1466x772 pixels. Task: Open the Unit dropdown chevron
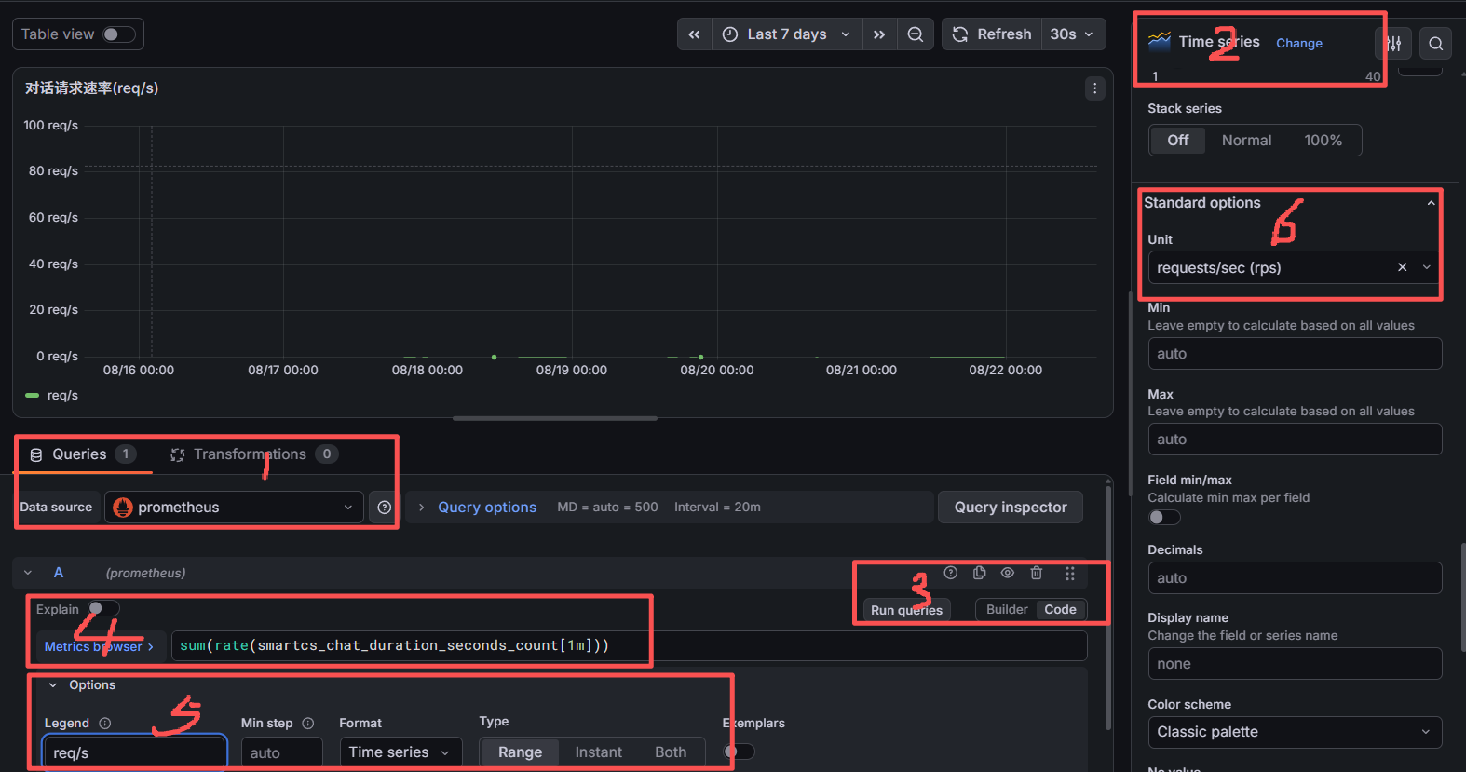[x=1426, y=267]
